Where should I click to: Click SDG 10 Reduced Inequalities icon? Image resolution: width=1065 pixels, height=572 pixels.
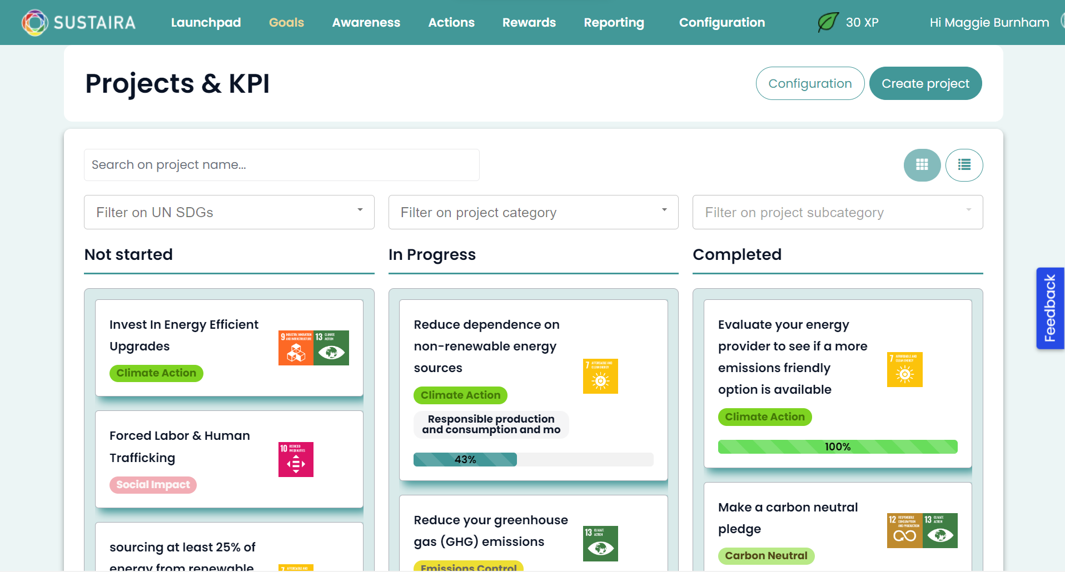pyautogui.click(x=296, y=459)
